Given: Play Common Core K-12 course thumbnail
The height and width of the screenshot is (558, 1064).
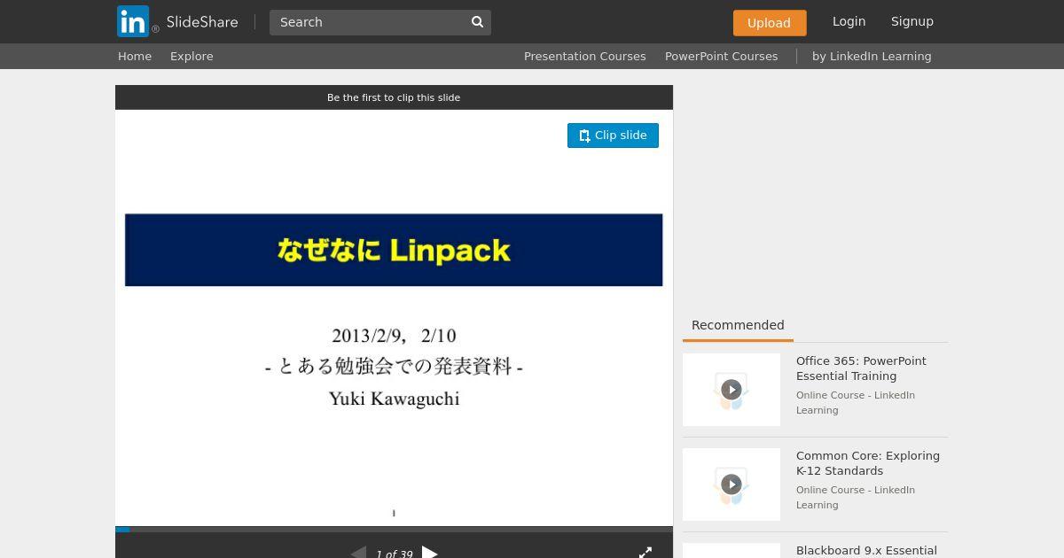Looking at the screenshot, I should pos(731,484).
